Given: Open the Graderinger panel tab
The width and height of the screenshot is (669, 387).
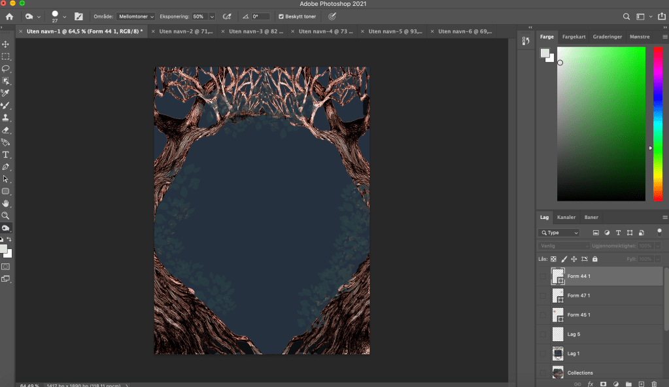Looking at the screenshot, I should tap(607, 37).
